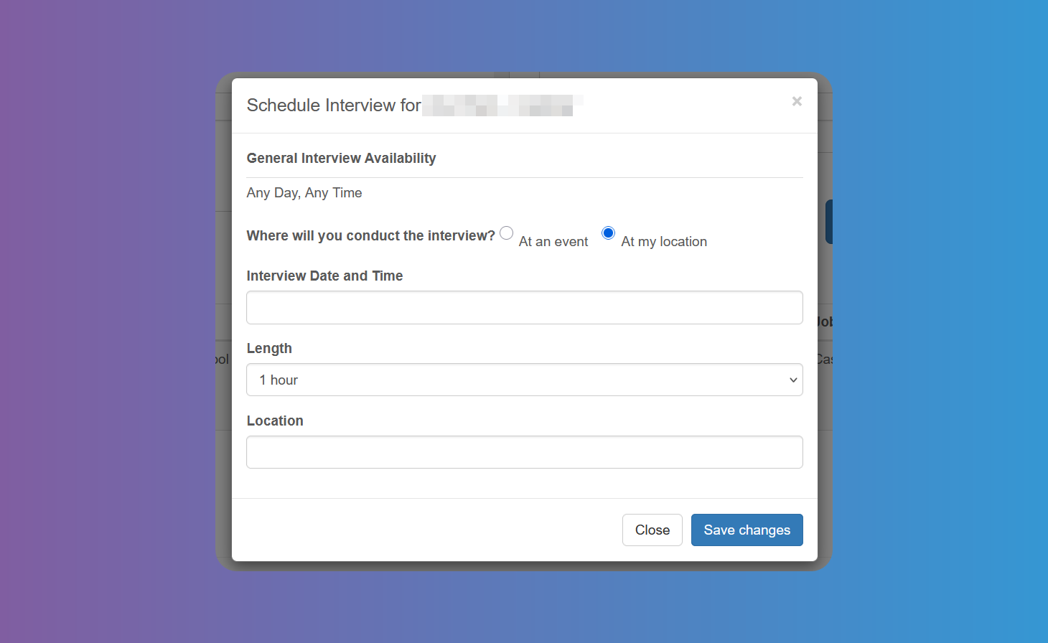Select the Location text box under its heading

(525, 452)
